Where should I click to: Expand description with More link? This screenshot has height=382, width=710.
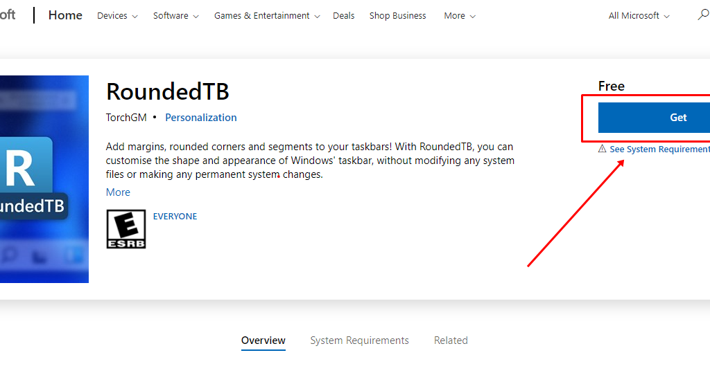coord(118,192)
